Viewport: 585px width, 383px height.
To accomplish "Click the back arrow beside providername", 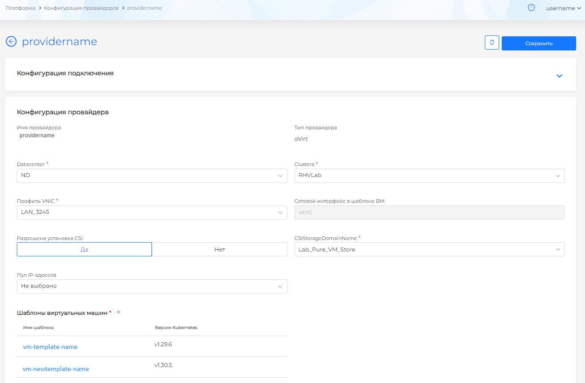I will 11,42.
